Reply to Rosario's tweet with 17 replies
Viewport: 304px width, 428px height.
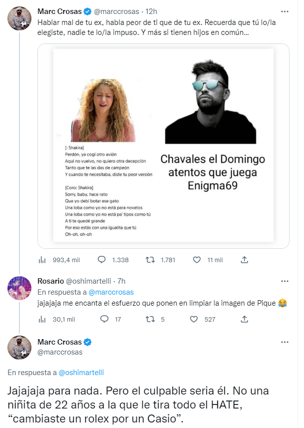[x=104, y=319]
